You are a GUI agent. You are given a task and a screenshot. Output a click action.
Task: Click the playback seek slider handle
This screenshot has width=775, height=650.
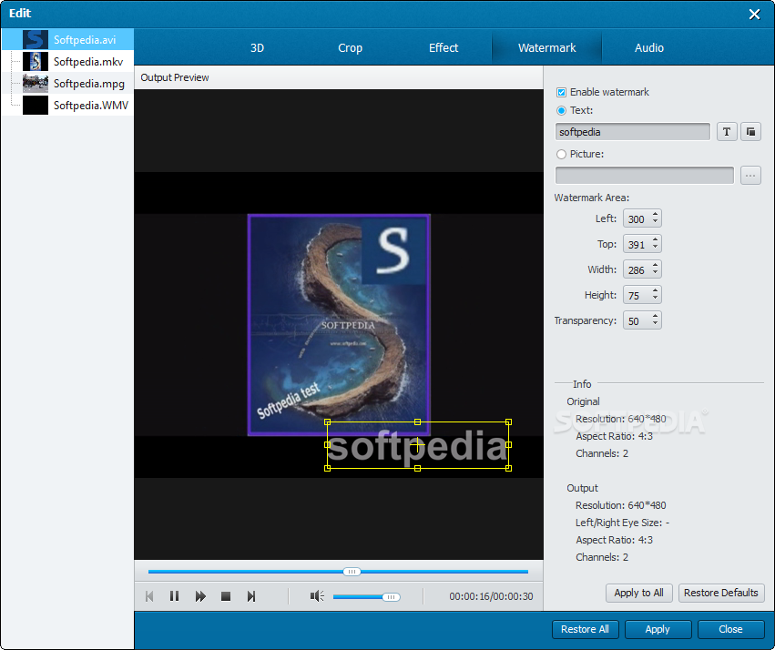click(352, 572)
